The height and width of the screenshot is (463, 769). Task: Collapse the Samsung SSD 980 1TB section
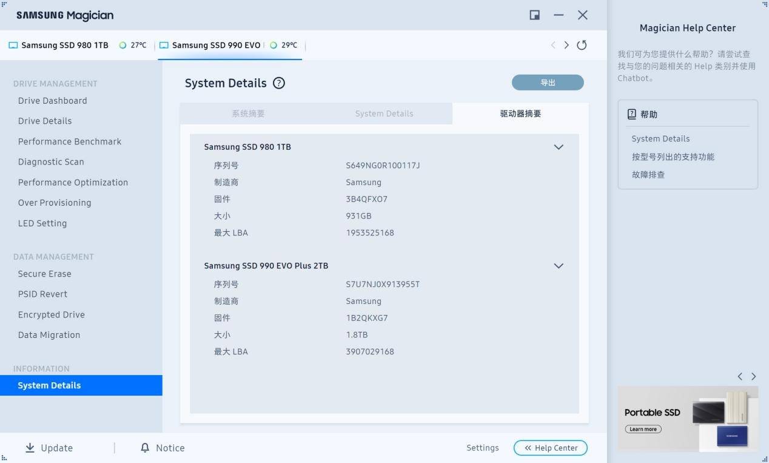(559, 147)
